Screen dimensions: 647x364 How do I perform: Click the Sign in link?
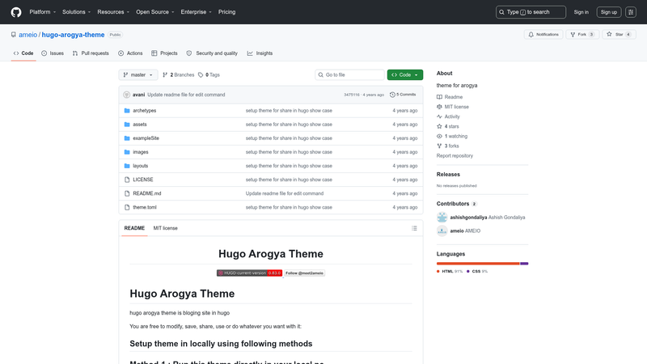click(581, 12)
